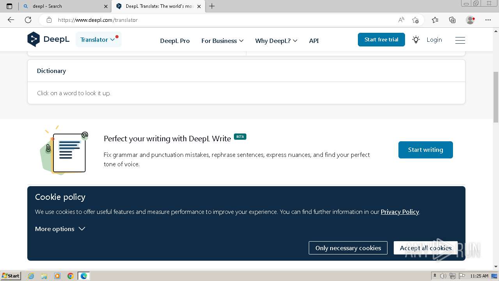This screenshot has width=499, height=281.
Task: Open the Windows Start button
Action: click(x=11, y=276)
